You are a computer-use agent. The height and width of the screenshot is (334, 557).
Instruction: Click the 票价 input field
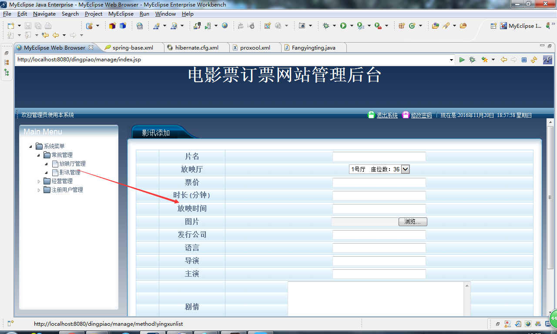point(379,183)
